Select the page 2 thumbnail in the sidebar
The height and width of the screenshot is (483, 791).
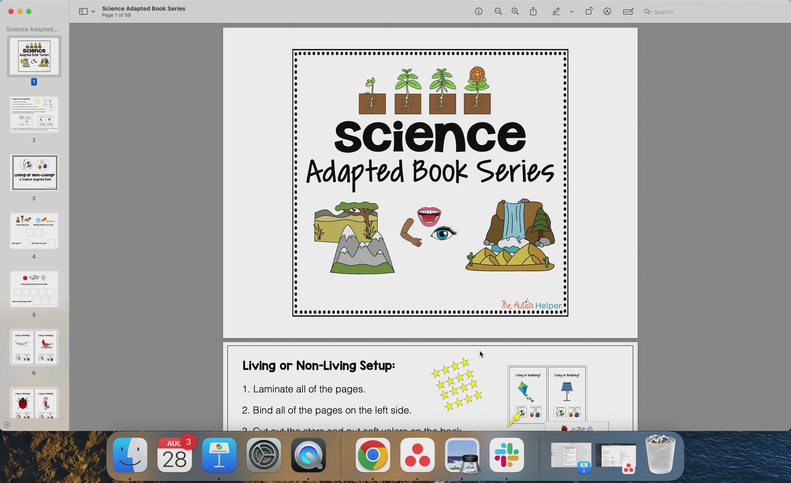click(34, 114)
